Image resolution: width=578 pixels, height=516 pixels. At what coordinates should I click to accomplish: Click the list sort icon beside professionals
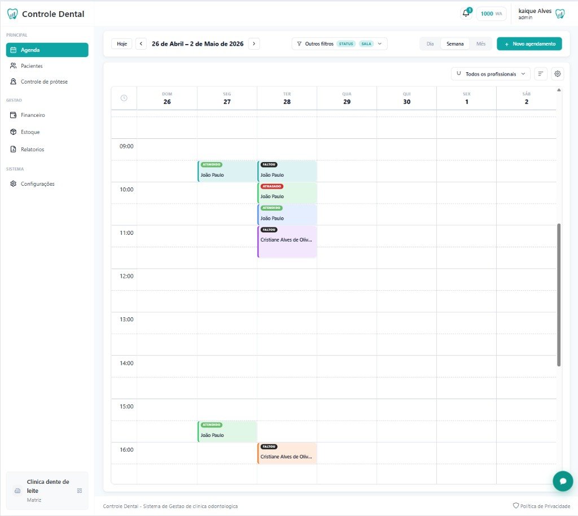point(540,74)
